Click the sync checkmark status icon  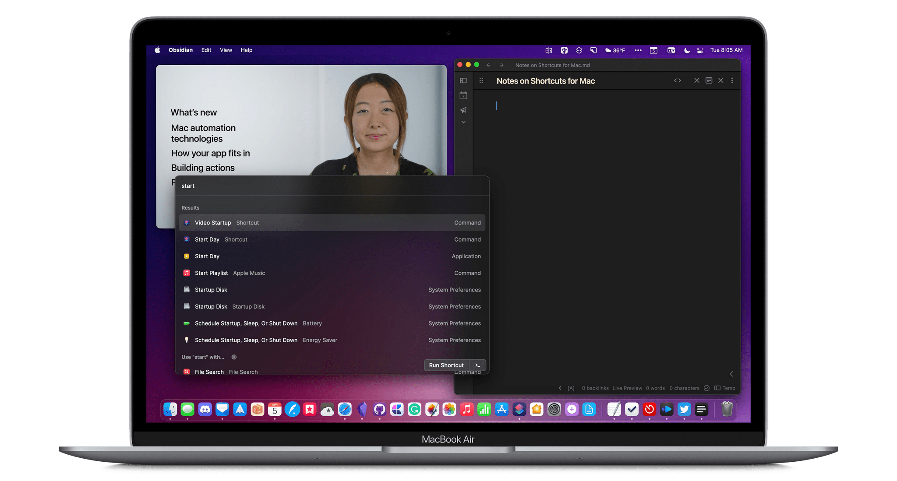click(x=706, y=388)
